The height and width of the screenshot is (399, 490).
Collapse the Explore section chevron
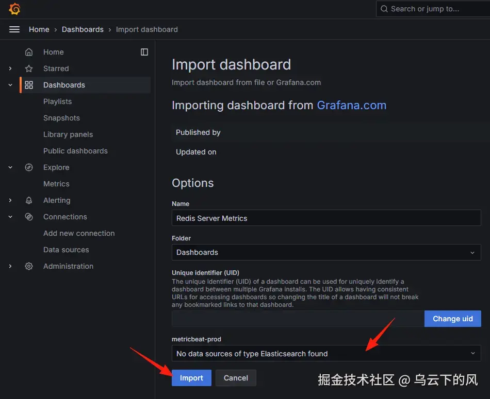(x=10, y=167)
